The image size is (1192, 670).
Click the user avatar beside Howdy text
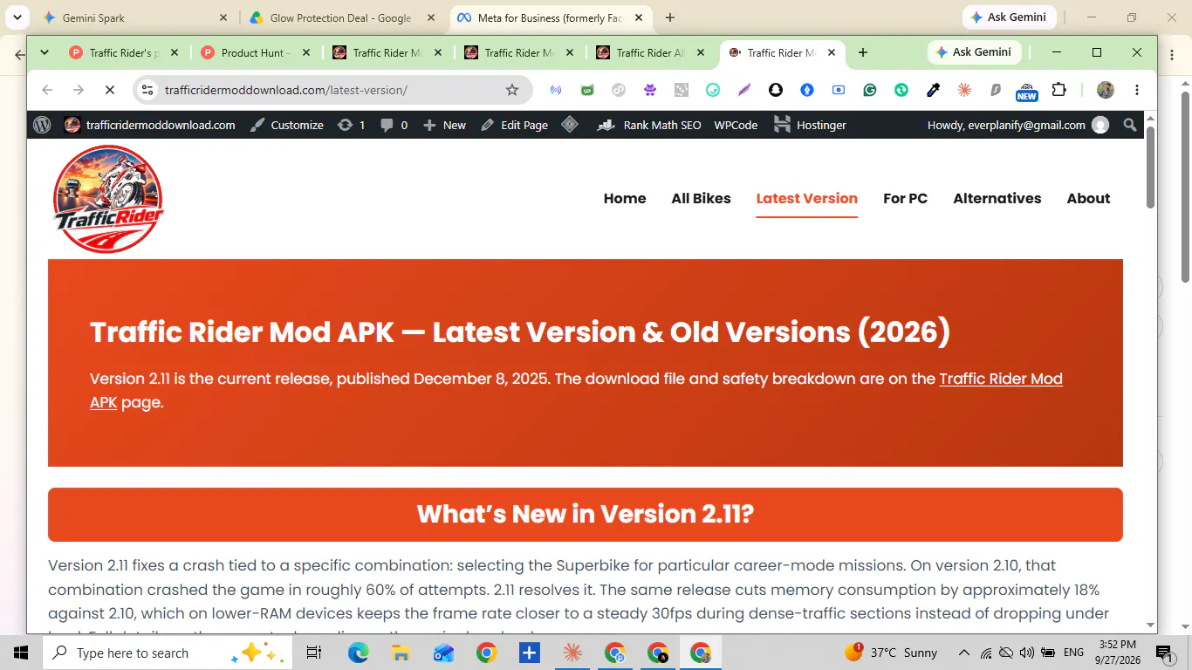pos(1100,125)
